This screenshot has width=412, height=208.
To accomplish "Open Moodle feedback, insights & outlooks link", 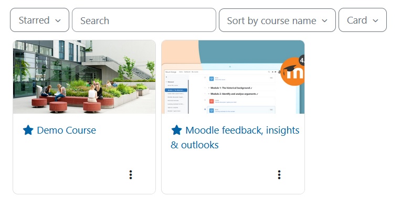I will pyautogui.click(x=235, y=137).
